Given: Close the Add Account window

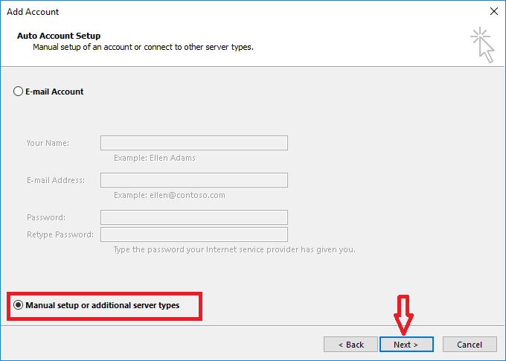Looking at the screenshot, I should click(493, 12).
